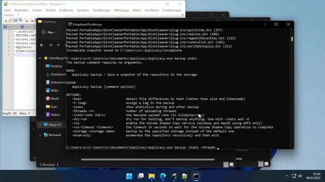Viewport: 325px width, 182px height.
Task: Click the '-.android/' line in Notepad++
Action: click(x=25, y=31)
